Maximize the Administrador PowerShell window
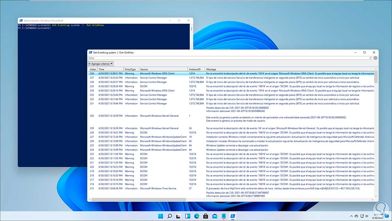Image resolution: width=392 pixels, height=221 pixels. (179, 20)
